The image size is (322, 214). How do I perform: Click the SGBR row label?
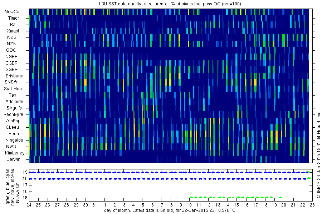pyautogui.click(x=11, y=70)
